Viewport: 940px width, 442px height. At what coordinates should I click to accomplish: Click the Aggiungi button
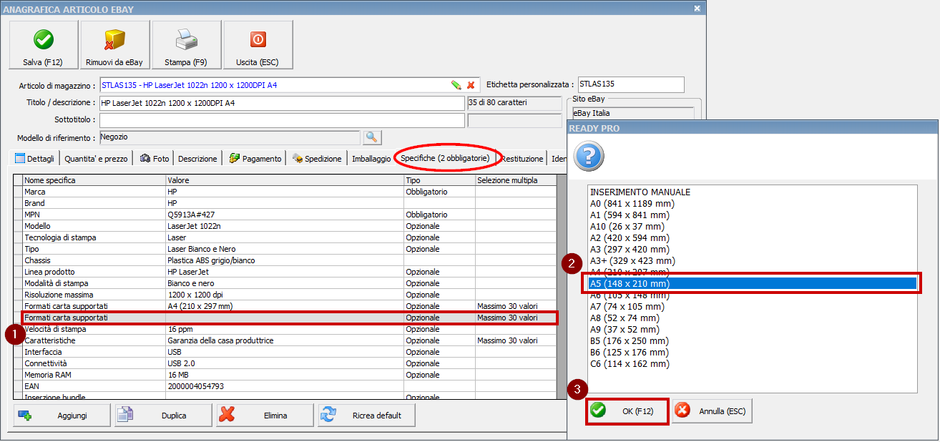point(62,416)
